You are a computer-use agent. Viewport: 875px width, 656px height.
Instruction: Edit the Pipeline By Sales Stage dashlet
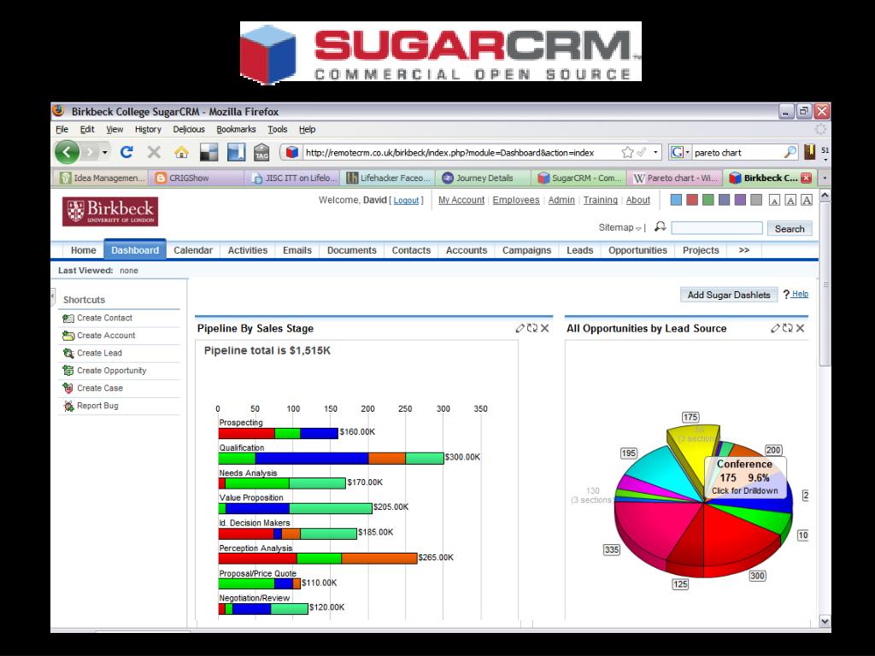click(x=520, y=328)
